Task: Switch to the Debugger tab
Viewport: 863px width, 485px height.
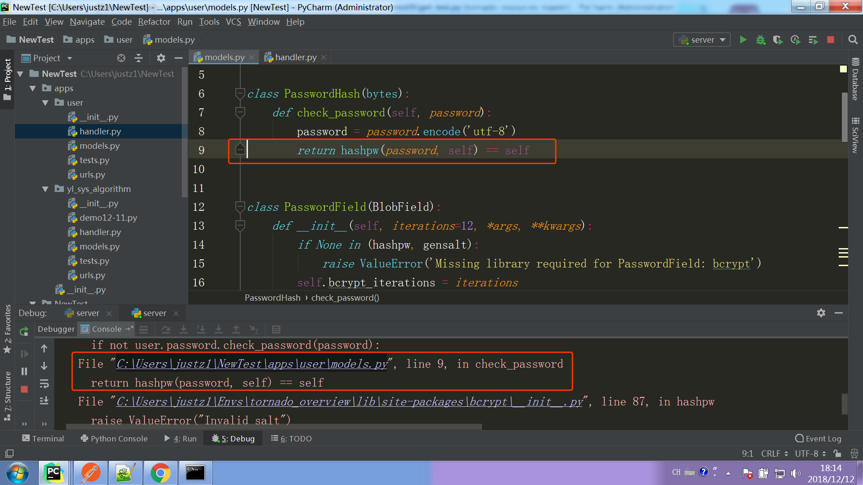Action: pos(56,329)
